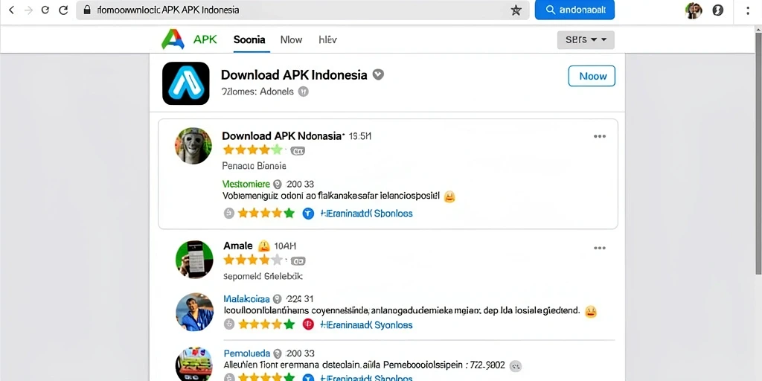
Task: Open HEraninaadd Sponloes link in first review
Action: click(366, 214)
